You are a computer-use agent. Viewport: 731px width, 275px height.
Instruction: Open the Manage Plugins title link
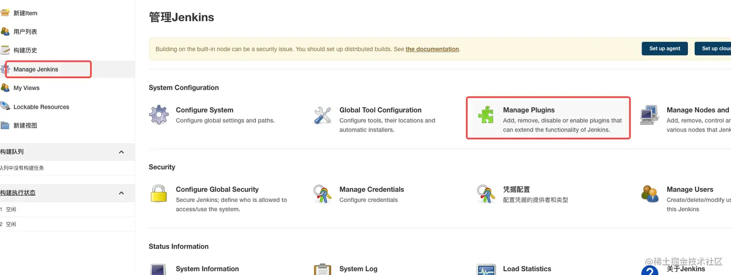[529, 110]
